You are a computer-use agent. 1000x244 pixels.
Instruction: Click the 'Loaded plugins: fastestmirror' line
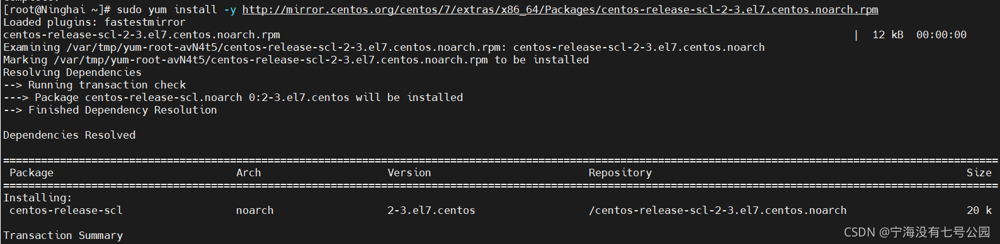pos(94,22)
